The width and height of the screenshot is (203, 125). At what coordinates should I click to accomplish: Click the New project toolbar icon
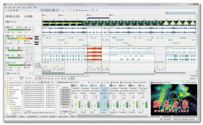pos(6,10)
